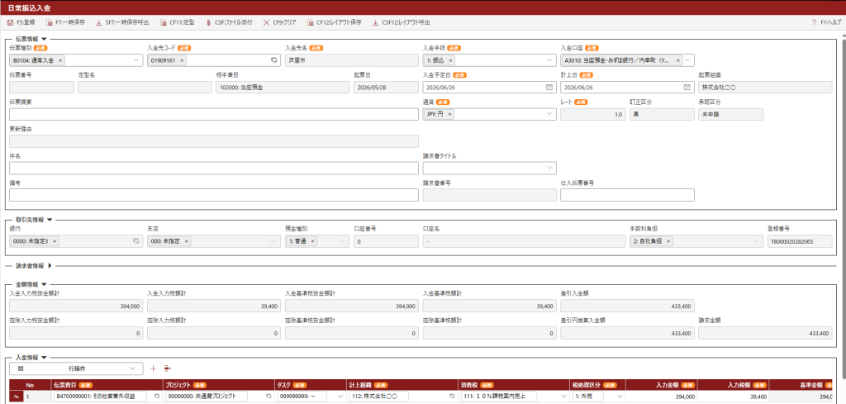Remove the 000: 未指定 branch chip
Image resolution: width=846 pixels, height=404 pixels.
[186, 241]
